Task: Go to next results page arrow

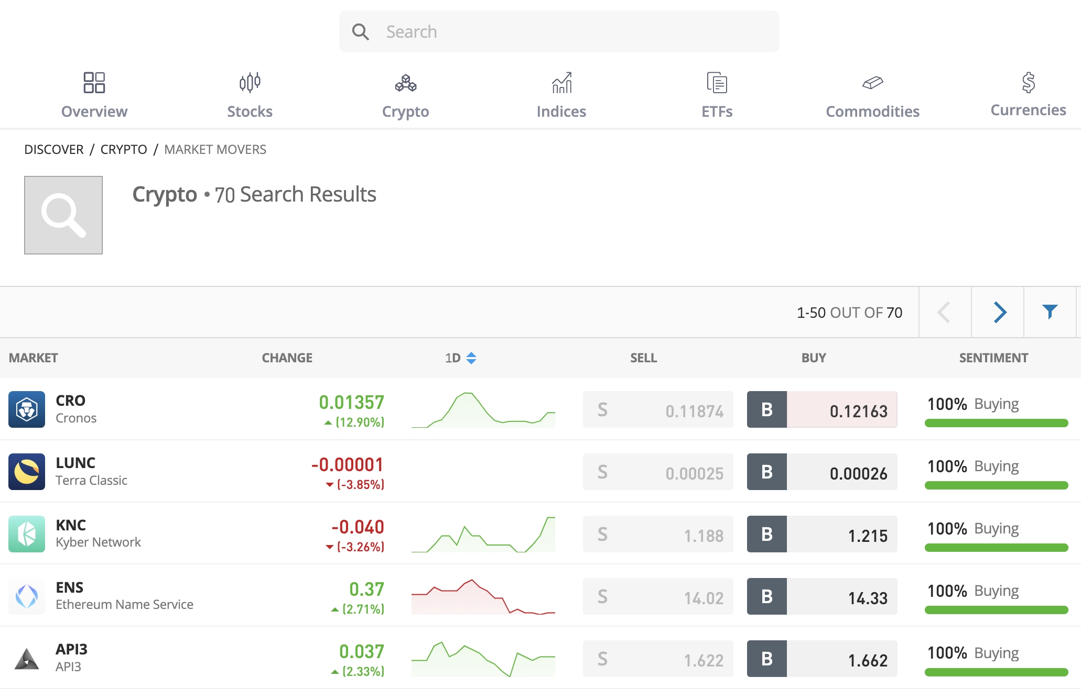Action: pos(998,313)
